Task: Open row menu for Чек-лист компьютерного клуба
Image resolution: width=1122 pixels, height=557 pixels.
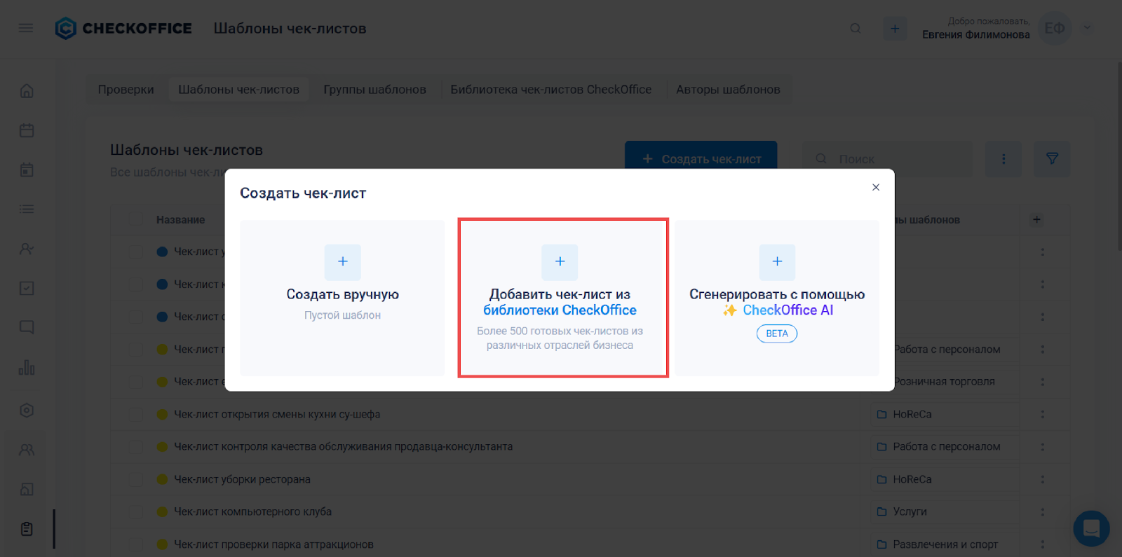Action: [1043, 511]
